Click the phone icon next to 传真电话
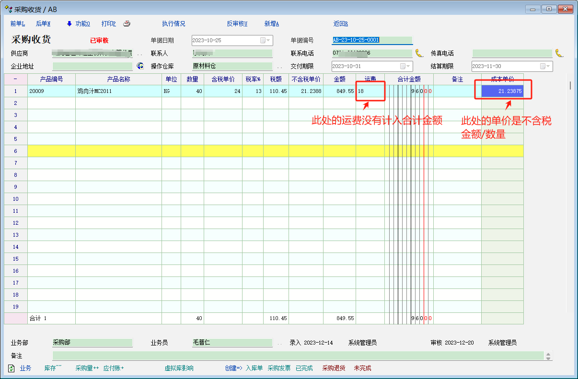This screenshot has width=578, height=379. pos(559,53)
